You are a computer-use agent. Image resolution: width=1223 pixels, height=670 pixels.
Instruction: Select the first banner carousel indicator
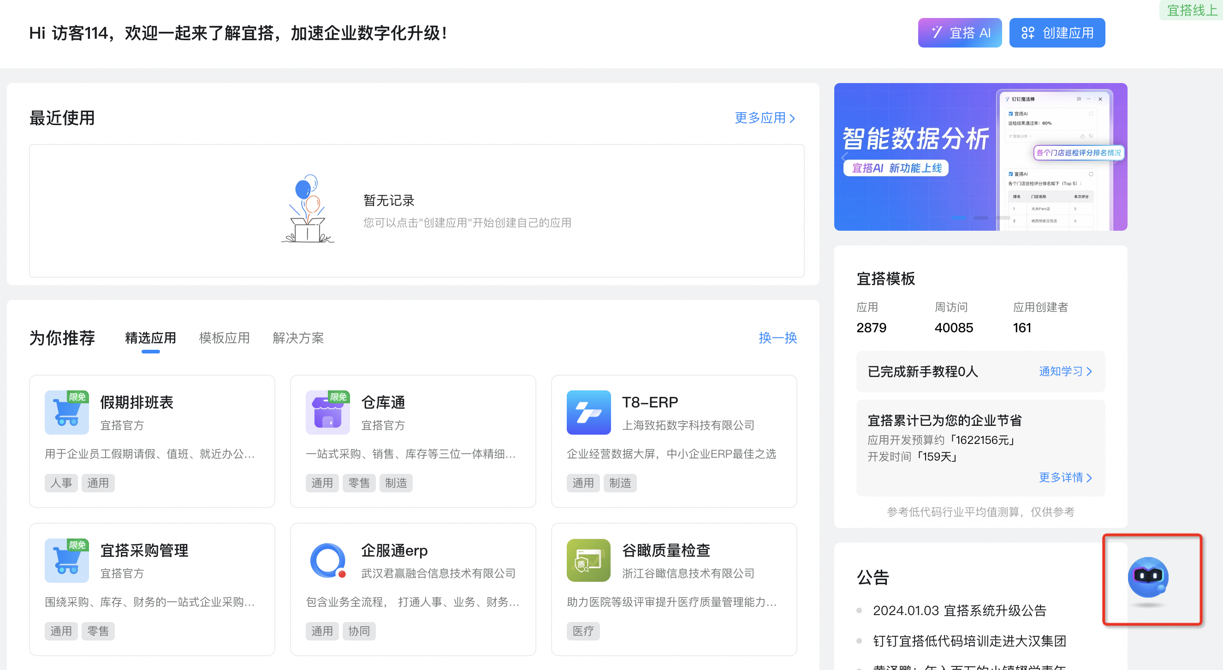point(959,218)
